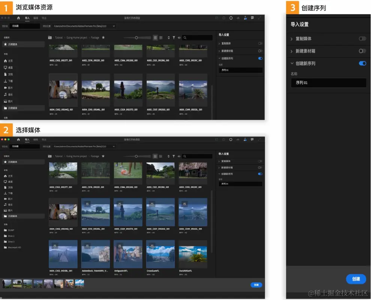
Task: Expand 复制媒体 chevron in step 3 panel
Action: [x=291, y=39]
